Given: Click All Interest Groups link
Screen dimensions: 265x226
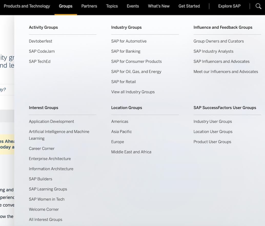Looking at the screenshot, I should pos(46,220).
